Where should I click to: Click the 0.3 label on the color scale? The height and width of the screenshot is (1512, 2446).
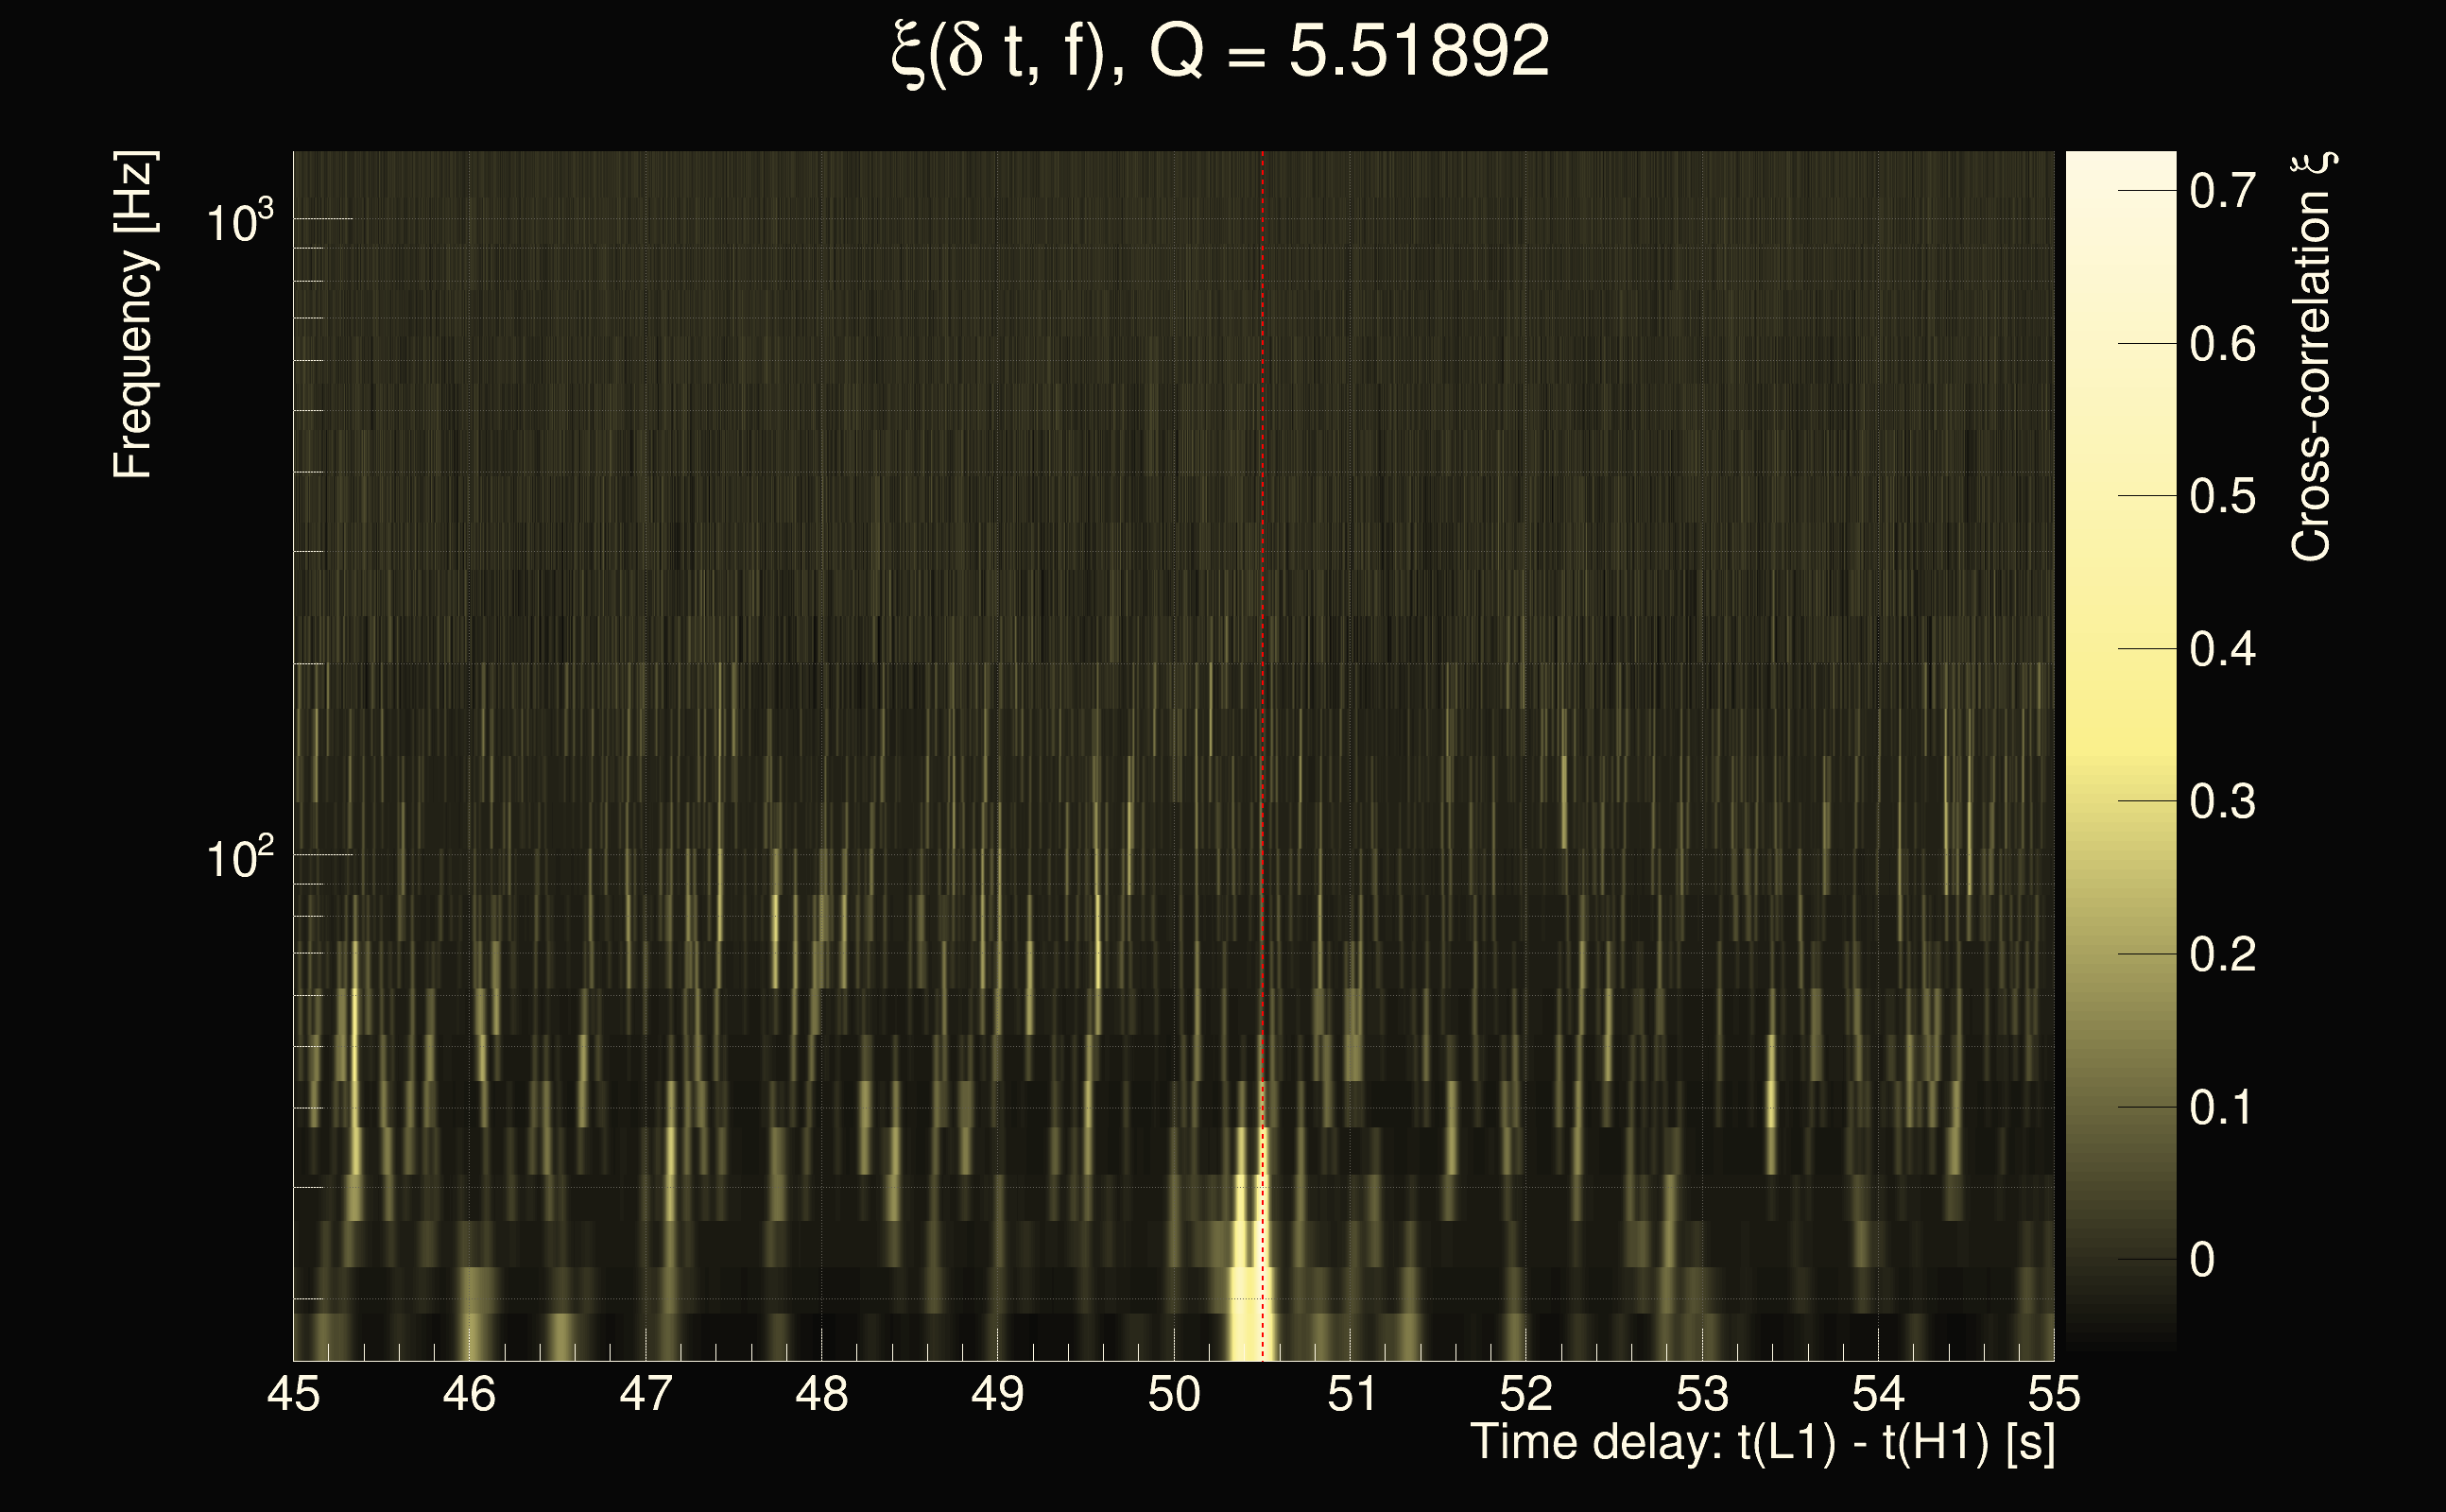click(x=2222, y=801)
